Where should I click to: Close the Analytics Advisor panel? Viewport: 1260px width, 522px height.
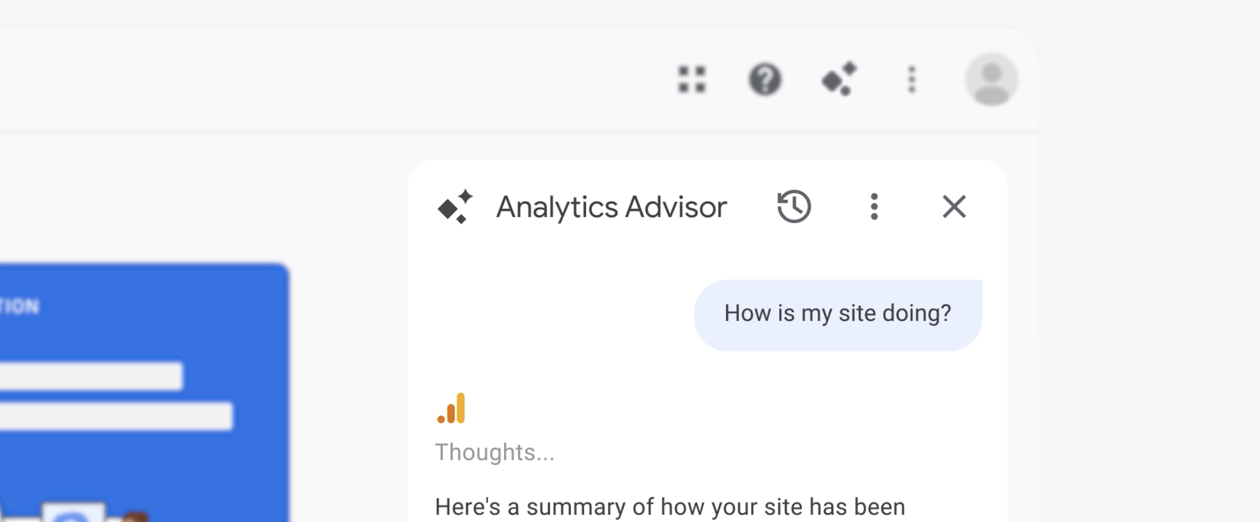[954, 207]
